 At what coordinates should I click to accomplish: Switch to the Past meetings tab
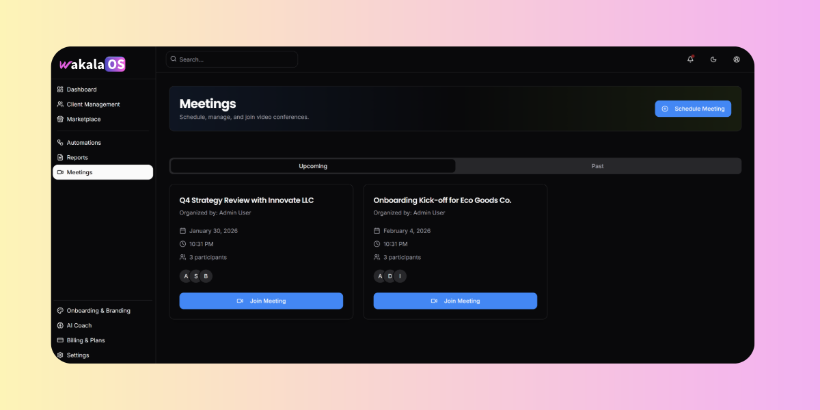pos(598,165)
